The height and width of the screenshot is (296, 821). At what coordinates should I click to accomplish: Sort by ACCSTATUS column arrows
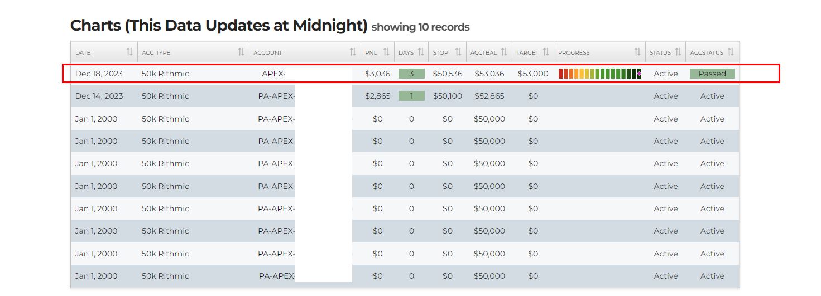(731, 52)
